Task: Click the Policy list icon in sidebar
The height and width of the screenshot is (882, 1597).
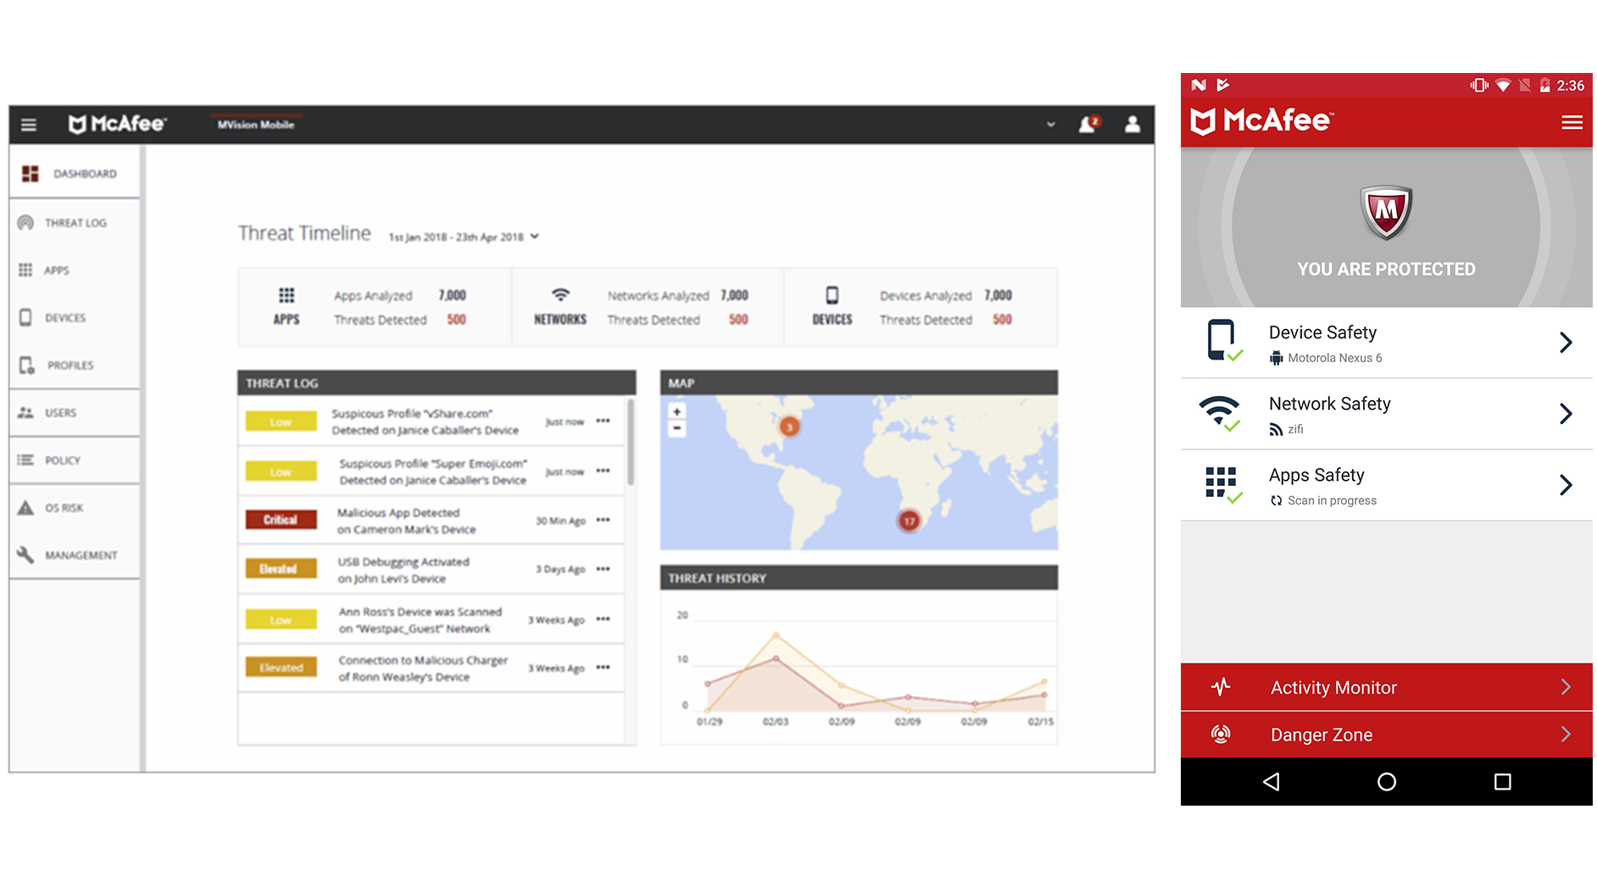Action: (x=25, y=460)
